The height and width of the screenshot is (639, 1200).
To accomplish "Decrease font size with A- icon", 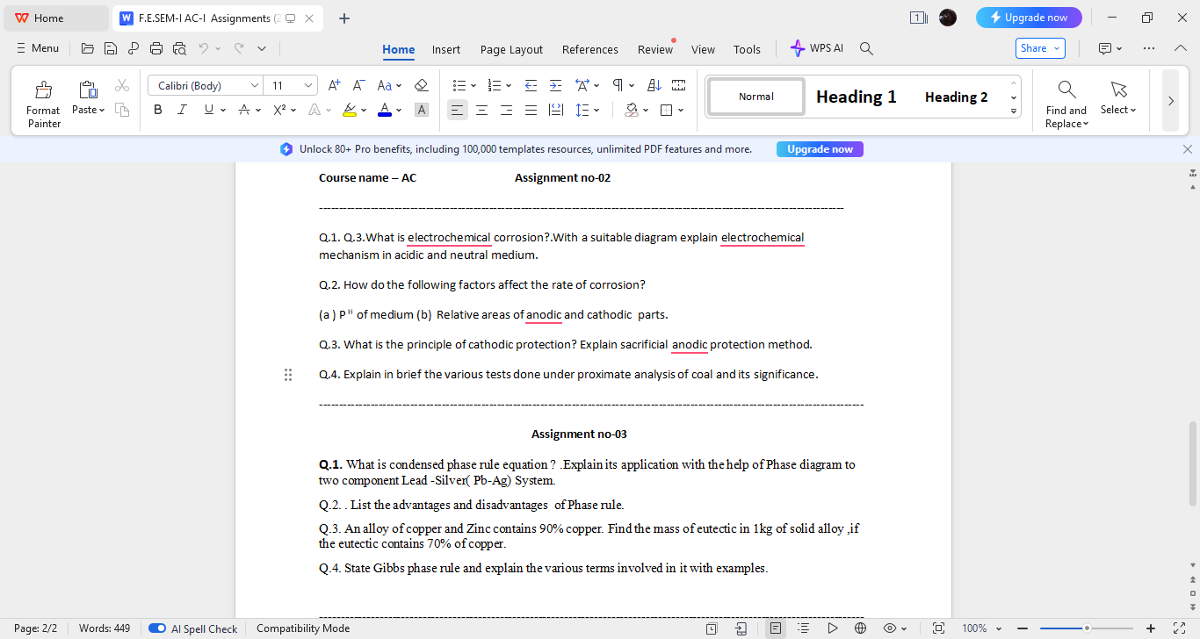I will pyautogui.click(x=358, y=85).
